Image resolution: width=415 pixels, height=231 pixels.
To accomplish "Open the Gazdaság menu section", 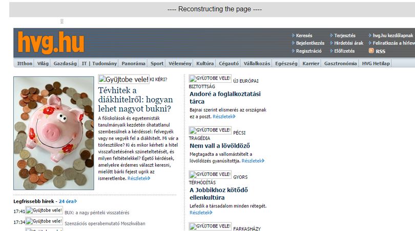I will pyautogui.click(x=65, y=63).
